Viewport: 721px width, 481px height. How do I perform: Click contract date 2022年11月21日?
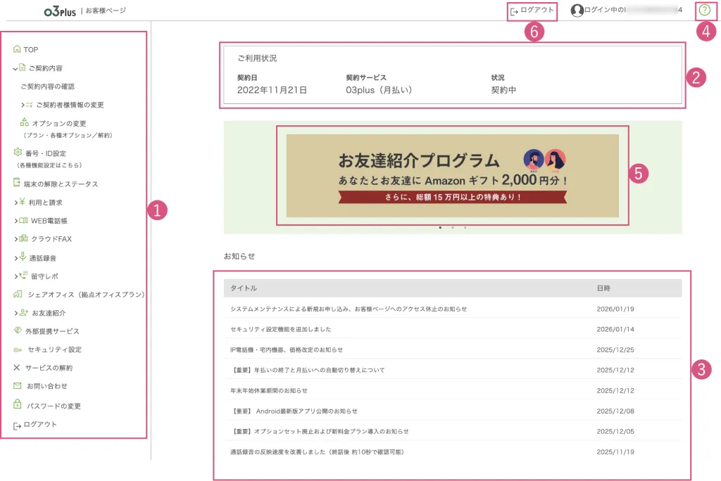[x=272, y=90]
